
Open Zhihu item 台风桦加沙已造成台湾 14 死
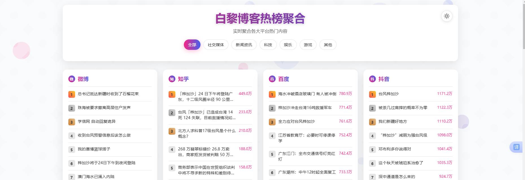(207, 115)
